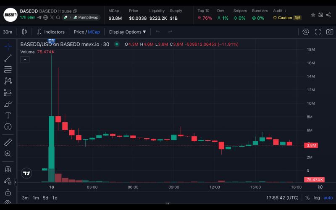Viewport: 336px width, 210px height.
Task: Select the brush drawing tool
Action: (x=8, y=104)
